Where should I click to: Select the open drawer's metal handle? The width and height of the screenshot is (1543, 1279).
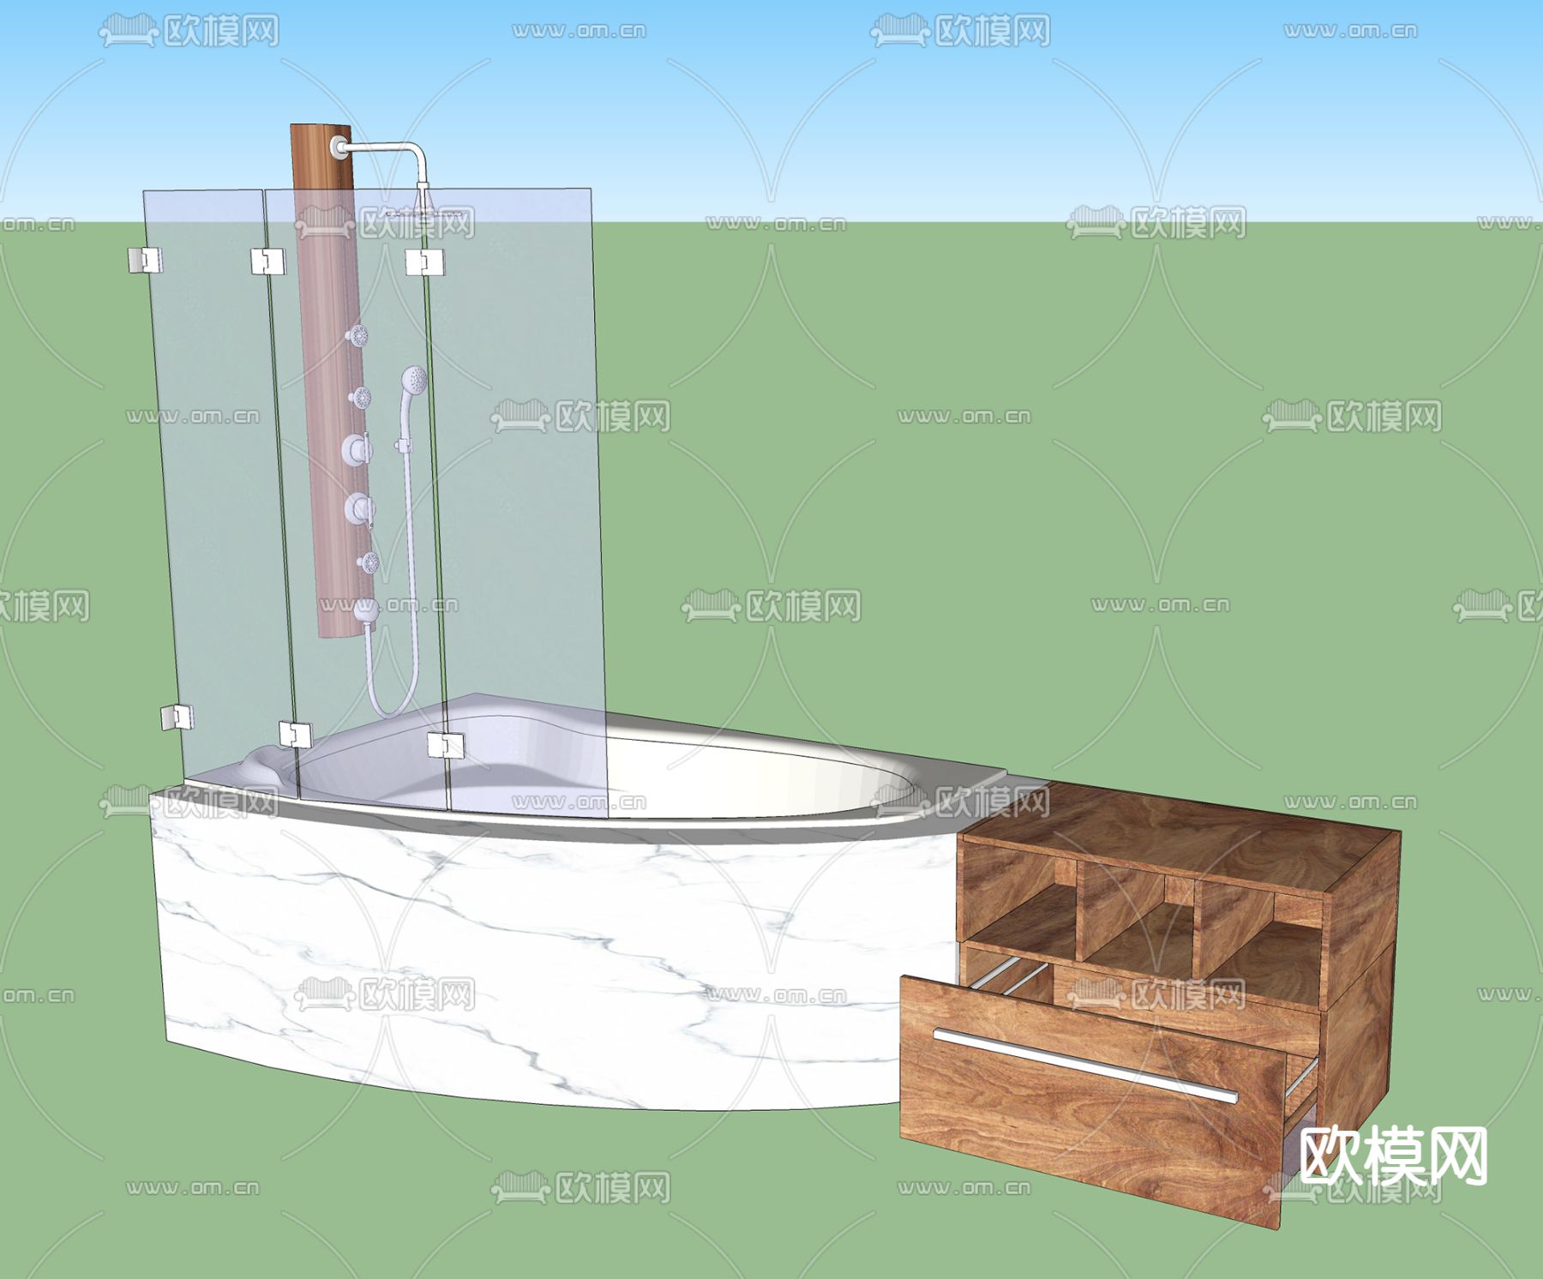(x=1084, y=1065)
